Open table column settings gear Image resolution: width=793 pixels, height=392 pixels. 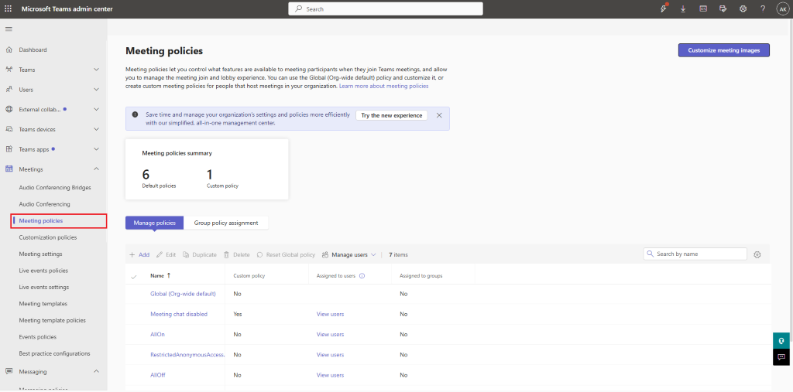click(757, 254)
